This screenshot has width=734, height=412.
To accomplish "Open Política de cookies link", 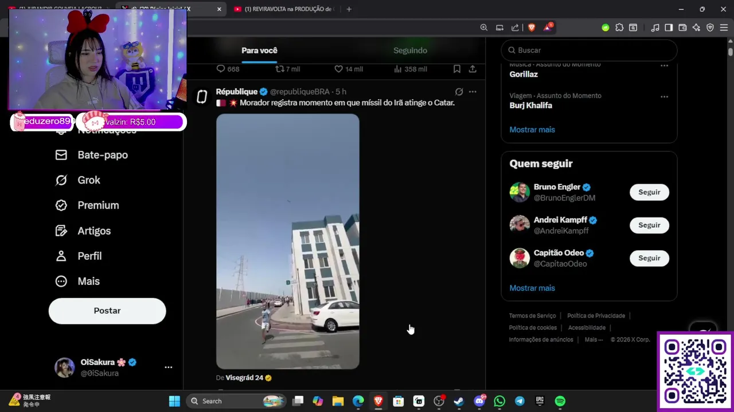I will point(533,327).
